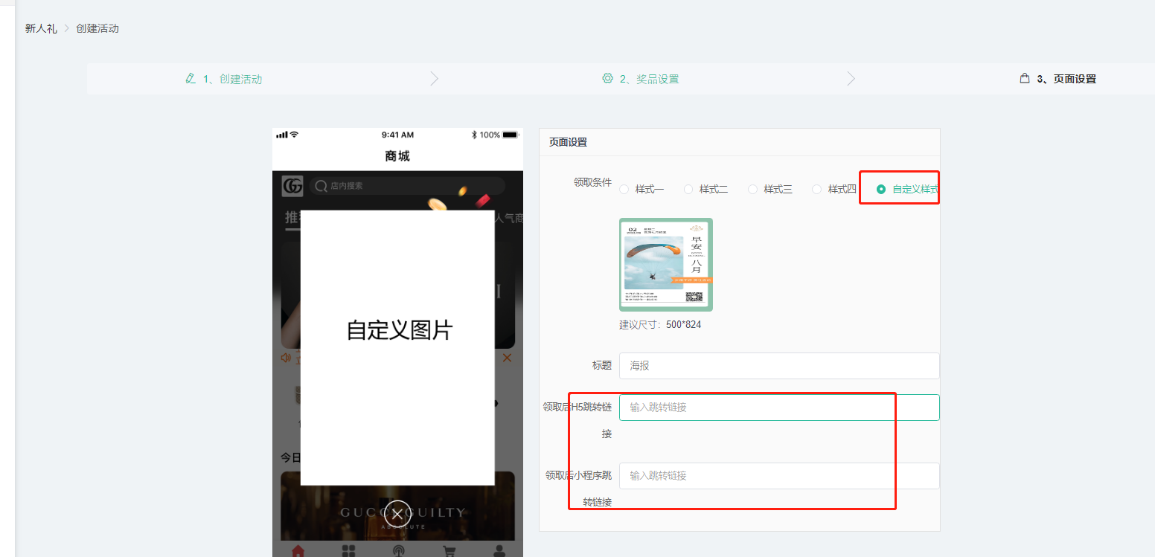Go to step 1、创建活动
The height and width of the screenshot is (557, 1155).
232,79
